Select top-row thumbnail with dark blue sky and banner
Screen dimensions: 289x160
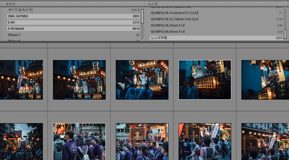[x=265, y=80]
